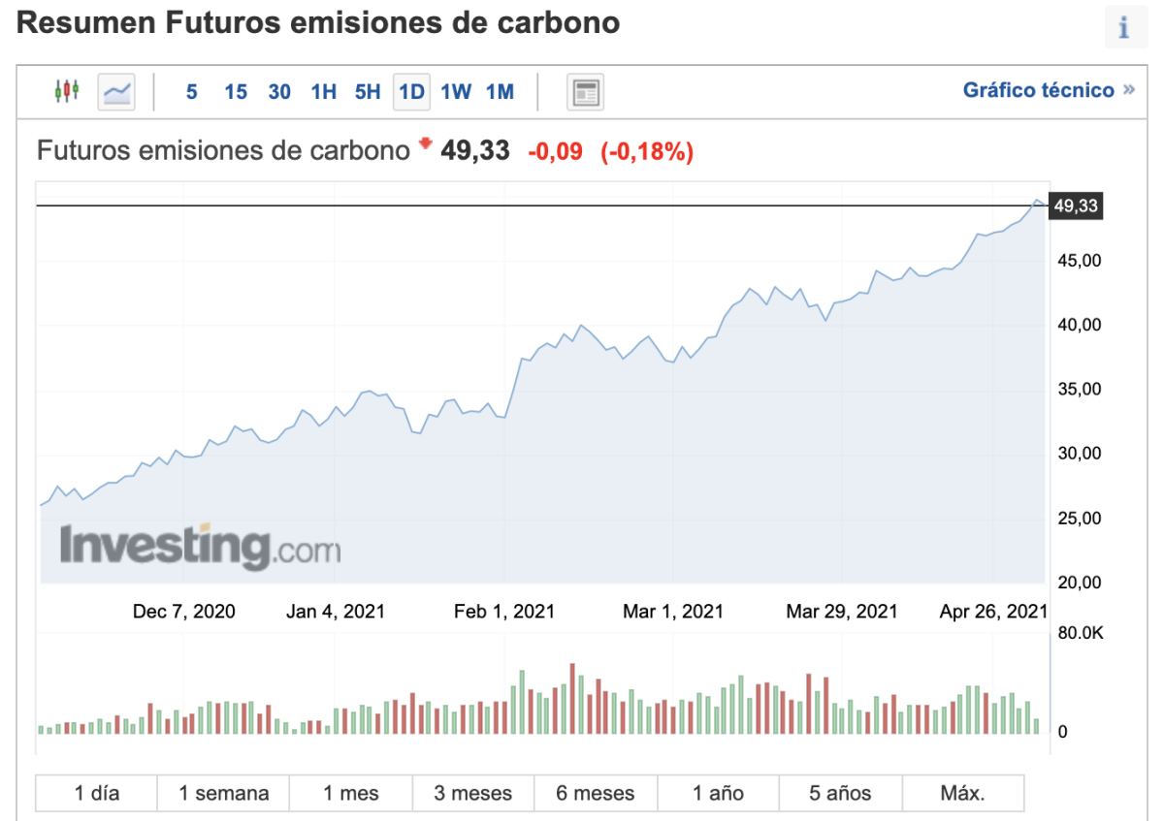The image size is (1164, 821).
Task: Select the 1 año range tab
Action: click(718, 793)
